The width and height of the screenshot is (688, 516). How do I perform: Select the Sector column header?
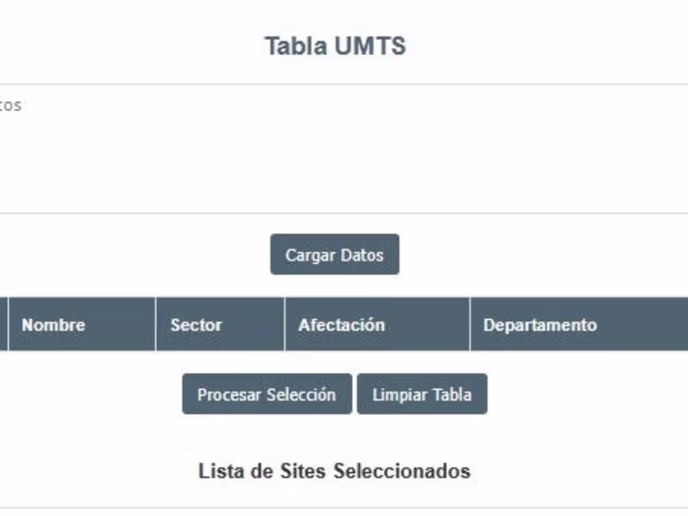[196, 325]
